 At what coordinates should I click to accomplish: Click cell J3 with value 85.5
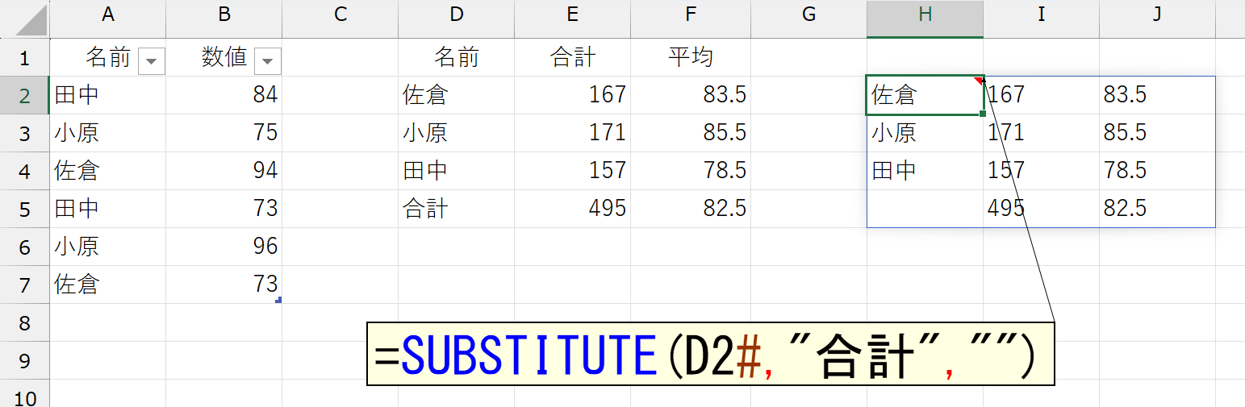[x=1157, y=133]
